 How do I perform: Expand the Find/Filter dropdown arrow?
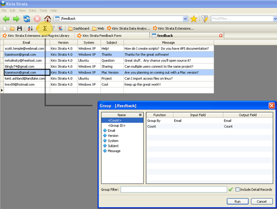[x=275, y=19]
